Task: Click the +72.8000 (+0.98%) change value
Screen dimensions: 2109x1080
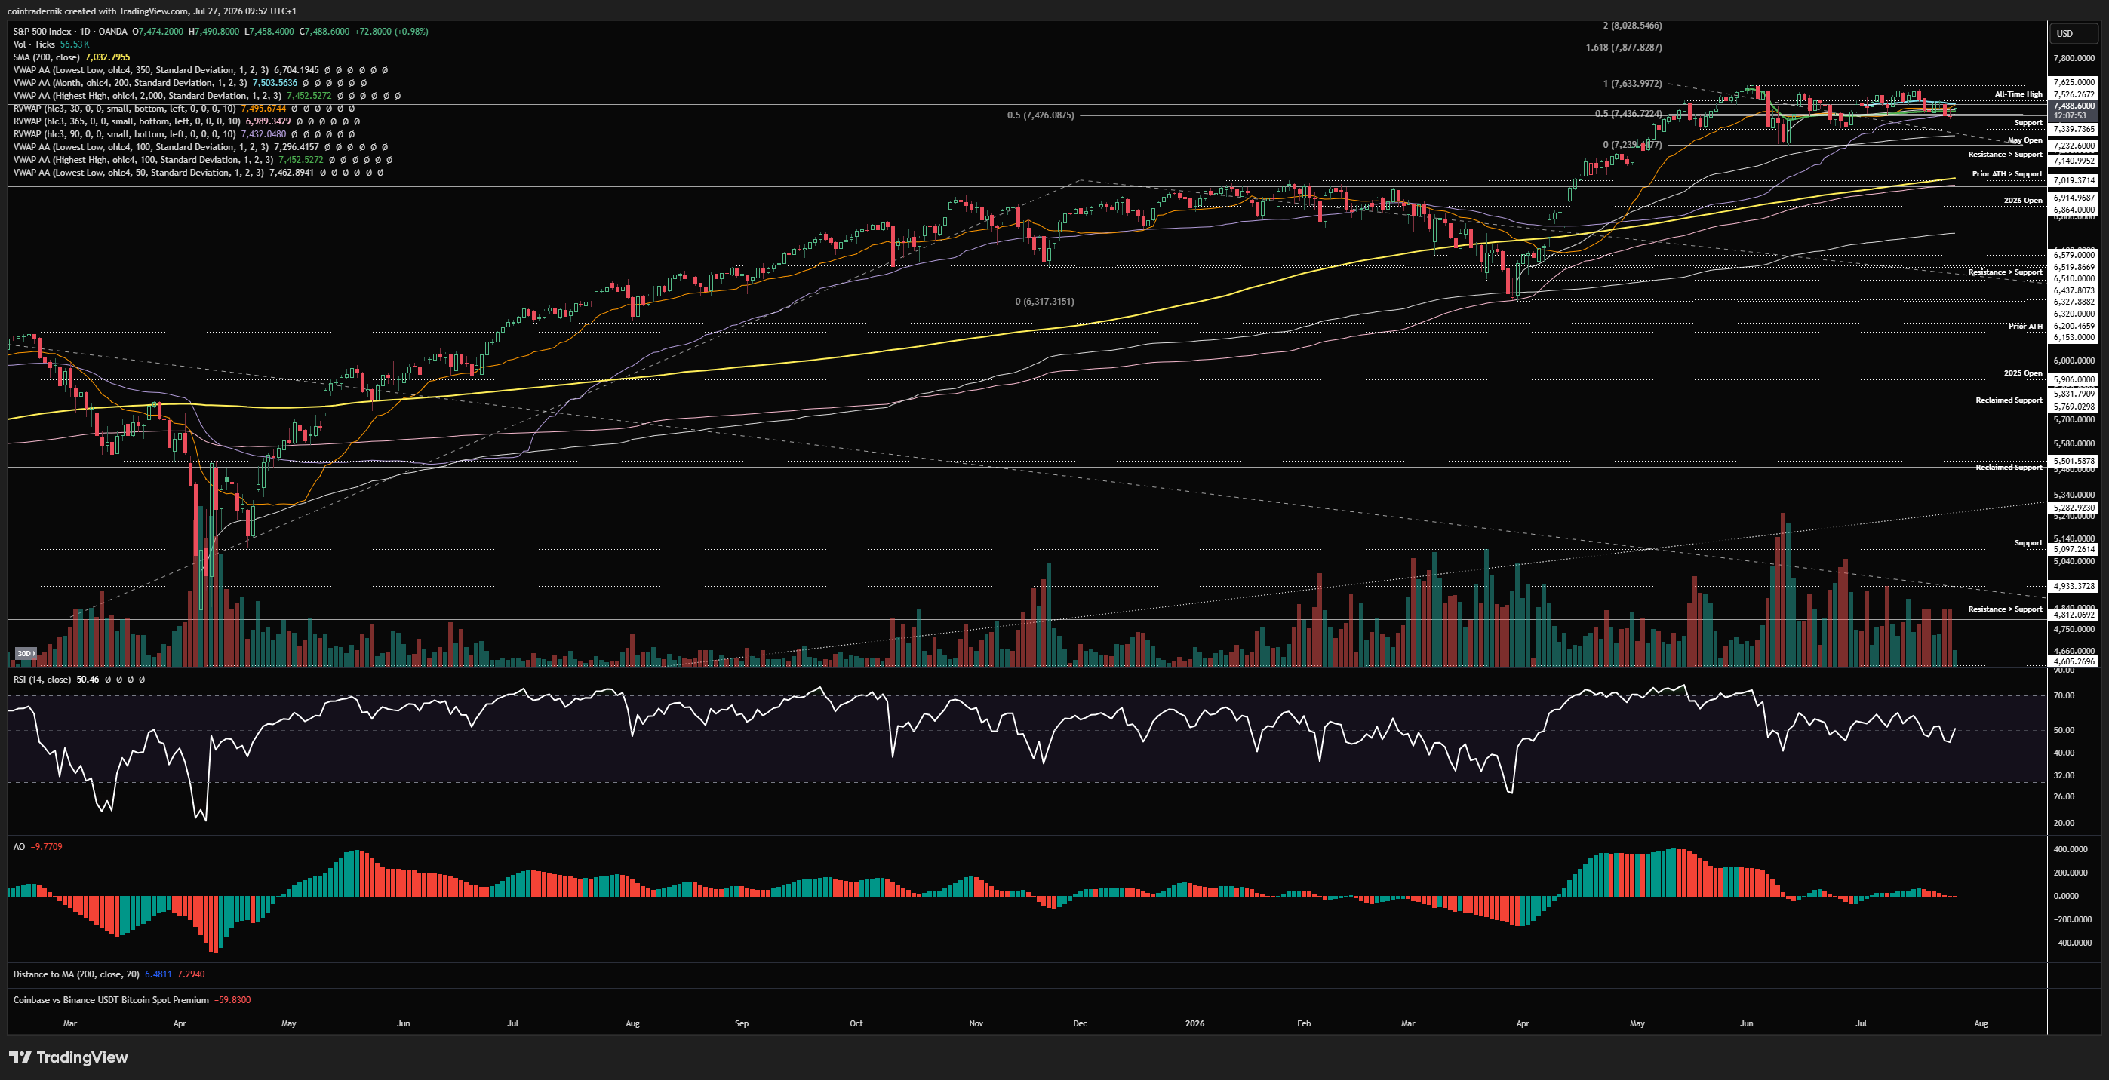Action: click(x=392, y=31)
